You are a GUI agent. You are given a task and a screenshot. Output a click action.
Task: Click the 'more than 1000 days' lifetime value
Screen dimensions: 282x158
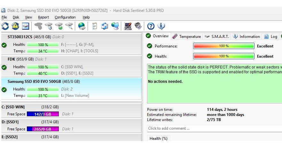[x=225, y=115]
